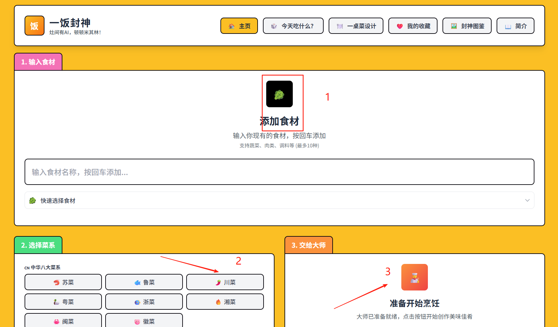Choose the 湘菜 button
Viewport: 558px width, 327px height.
coord(225,302)
